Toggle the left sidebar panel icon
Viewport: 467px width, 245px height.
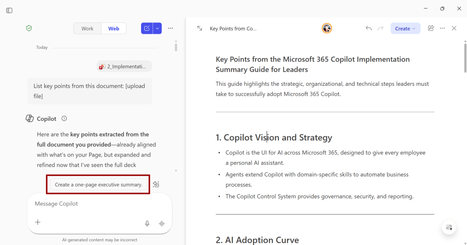coord(9,10)
